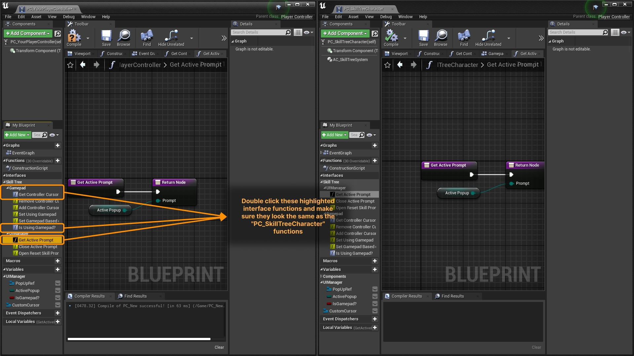This screenshot has width=634, height=356.
Task: Open the Debug menu in left editor
Action: pos(69,16)
